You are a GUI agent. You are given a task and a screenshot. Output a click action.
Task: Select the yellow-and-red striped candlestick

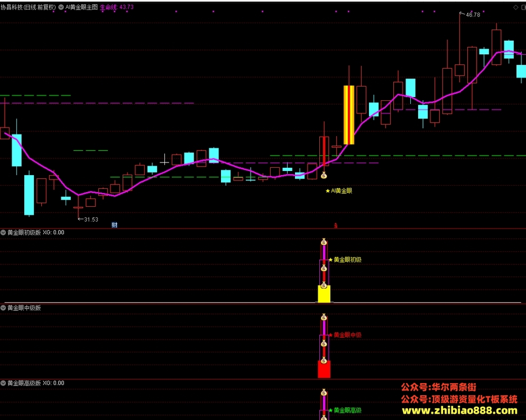click(349, 115)
